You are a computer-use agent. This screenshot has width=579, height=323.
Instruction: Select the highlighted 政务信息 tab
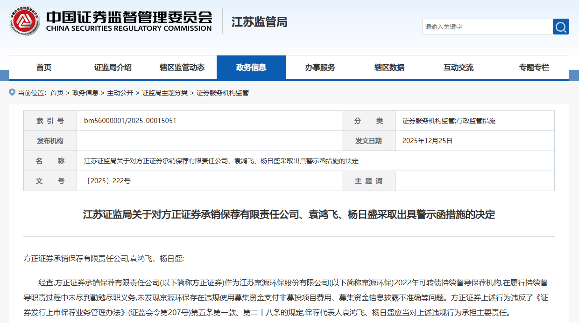tap(251, 68)
